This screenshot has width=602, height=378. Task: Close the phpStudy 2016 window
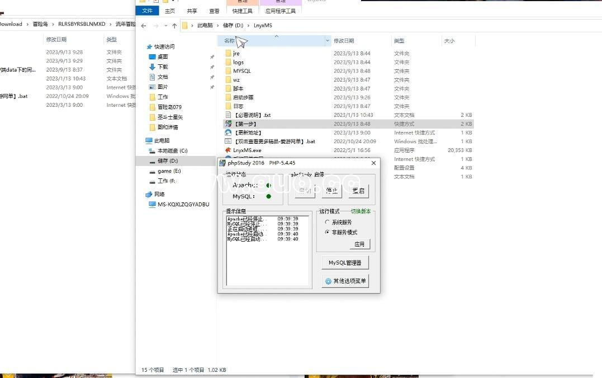point(373,163)
